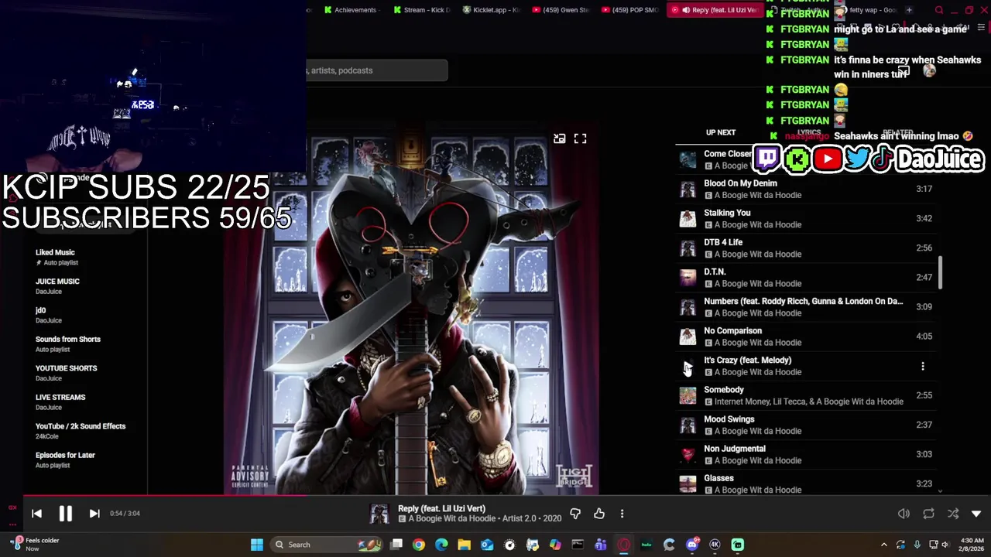Collapse the player page with down arrow
Image resolution: width=991 pixels, height=557 pixels.
coord(976,514)
